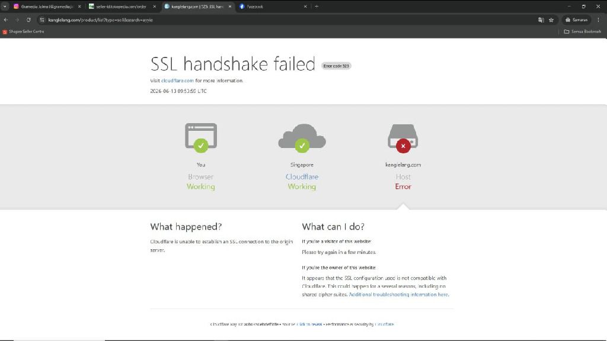
Task: Bookmark this page with the star icon
Action: click(551, 20)
